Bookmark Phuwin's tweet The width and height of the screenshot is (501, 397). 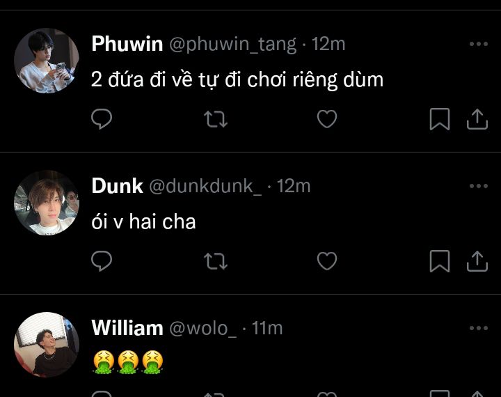[x=440, y=119]
